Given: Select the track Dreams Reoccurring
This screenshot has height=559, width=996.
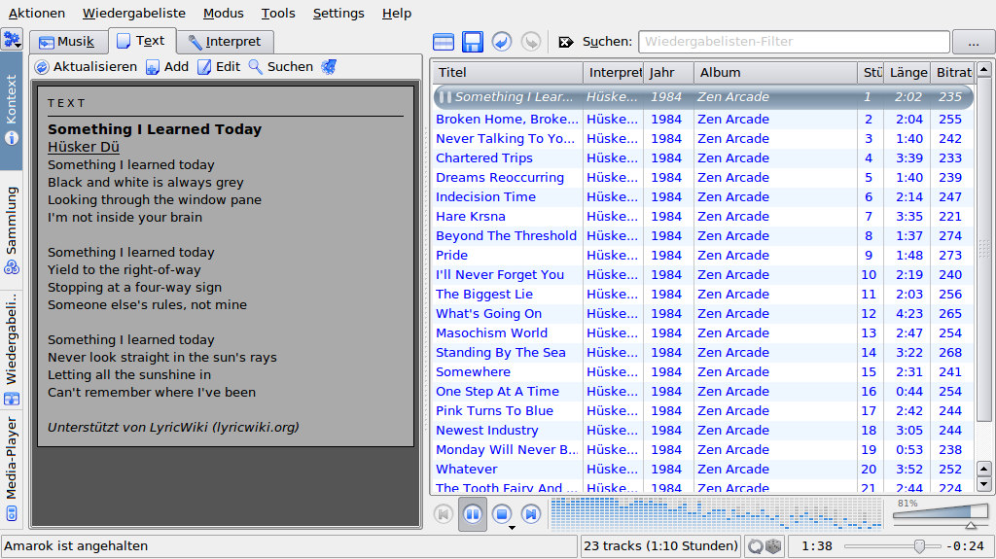Looking at the screenshot, I should pos(704,177).
